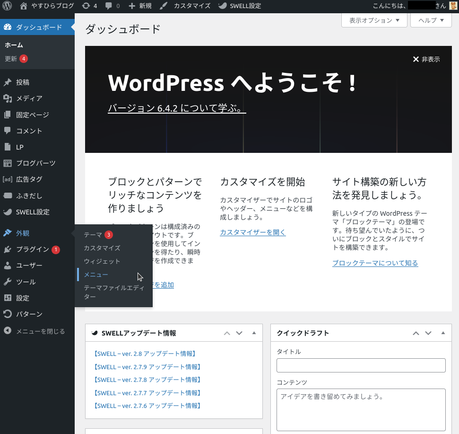459x434 pixels.
Task: Open SWELL ver. 2.7.9 アップデート情報 link
Action: coord(147,367)
